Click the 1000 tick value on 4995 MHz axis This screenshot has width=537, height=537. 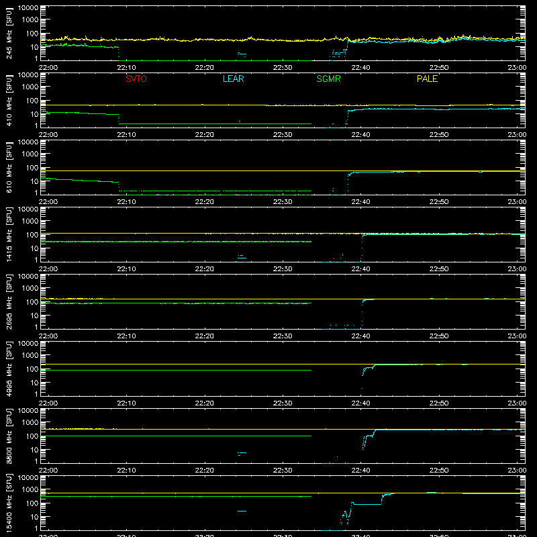pos(30,356)
